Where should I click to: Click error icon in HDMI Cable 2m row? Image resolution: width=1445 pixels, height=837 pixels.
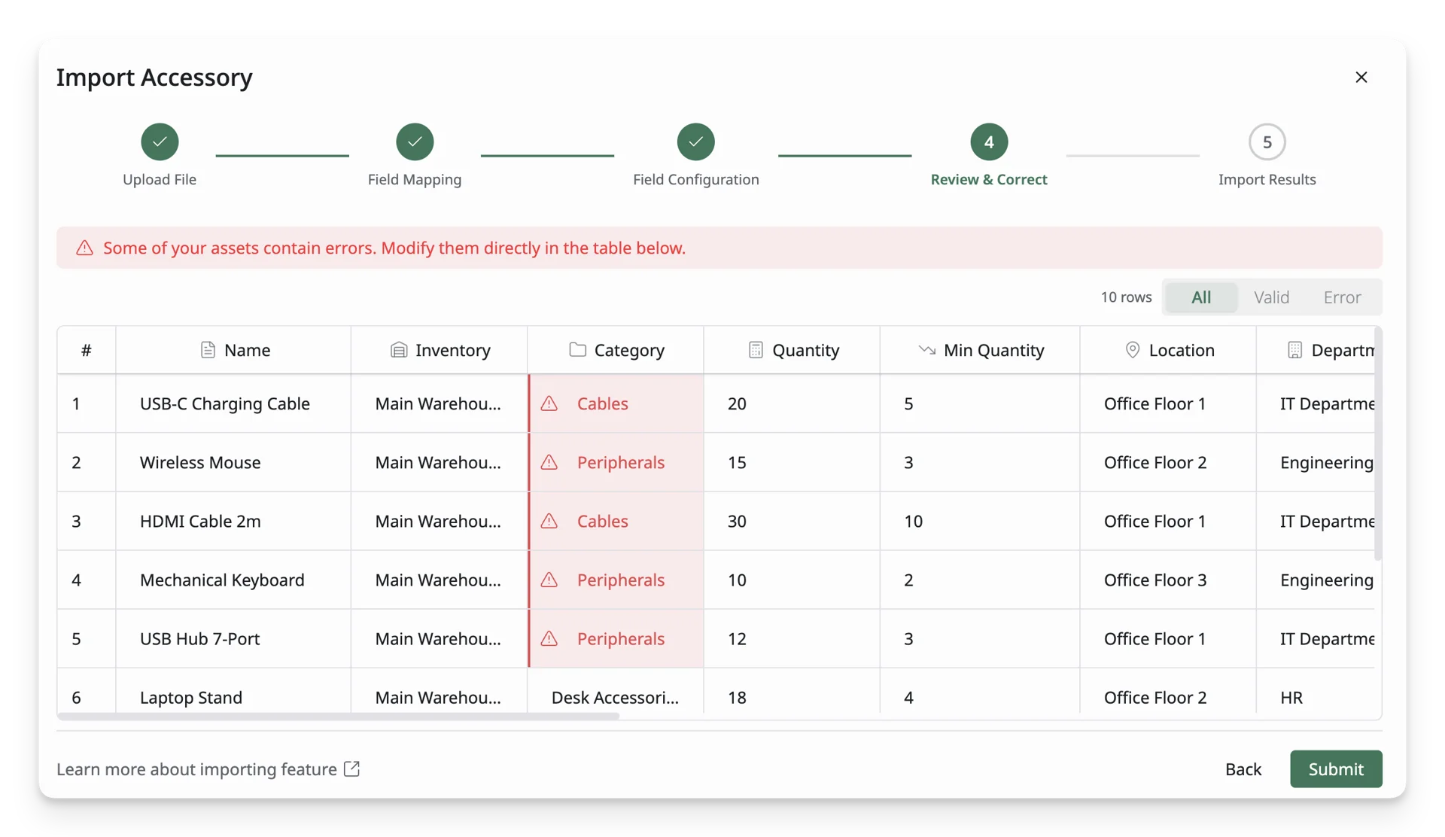549,521
